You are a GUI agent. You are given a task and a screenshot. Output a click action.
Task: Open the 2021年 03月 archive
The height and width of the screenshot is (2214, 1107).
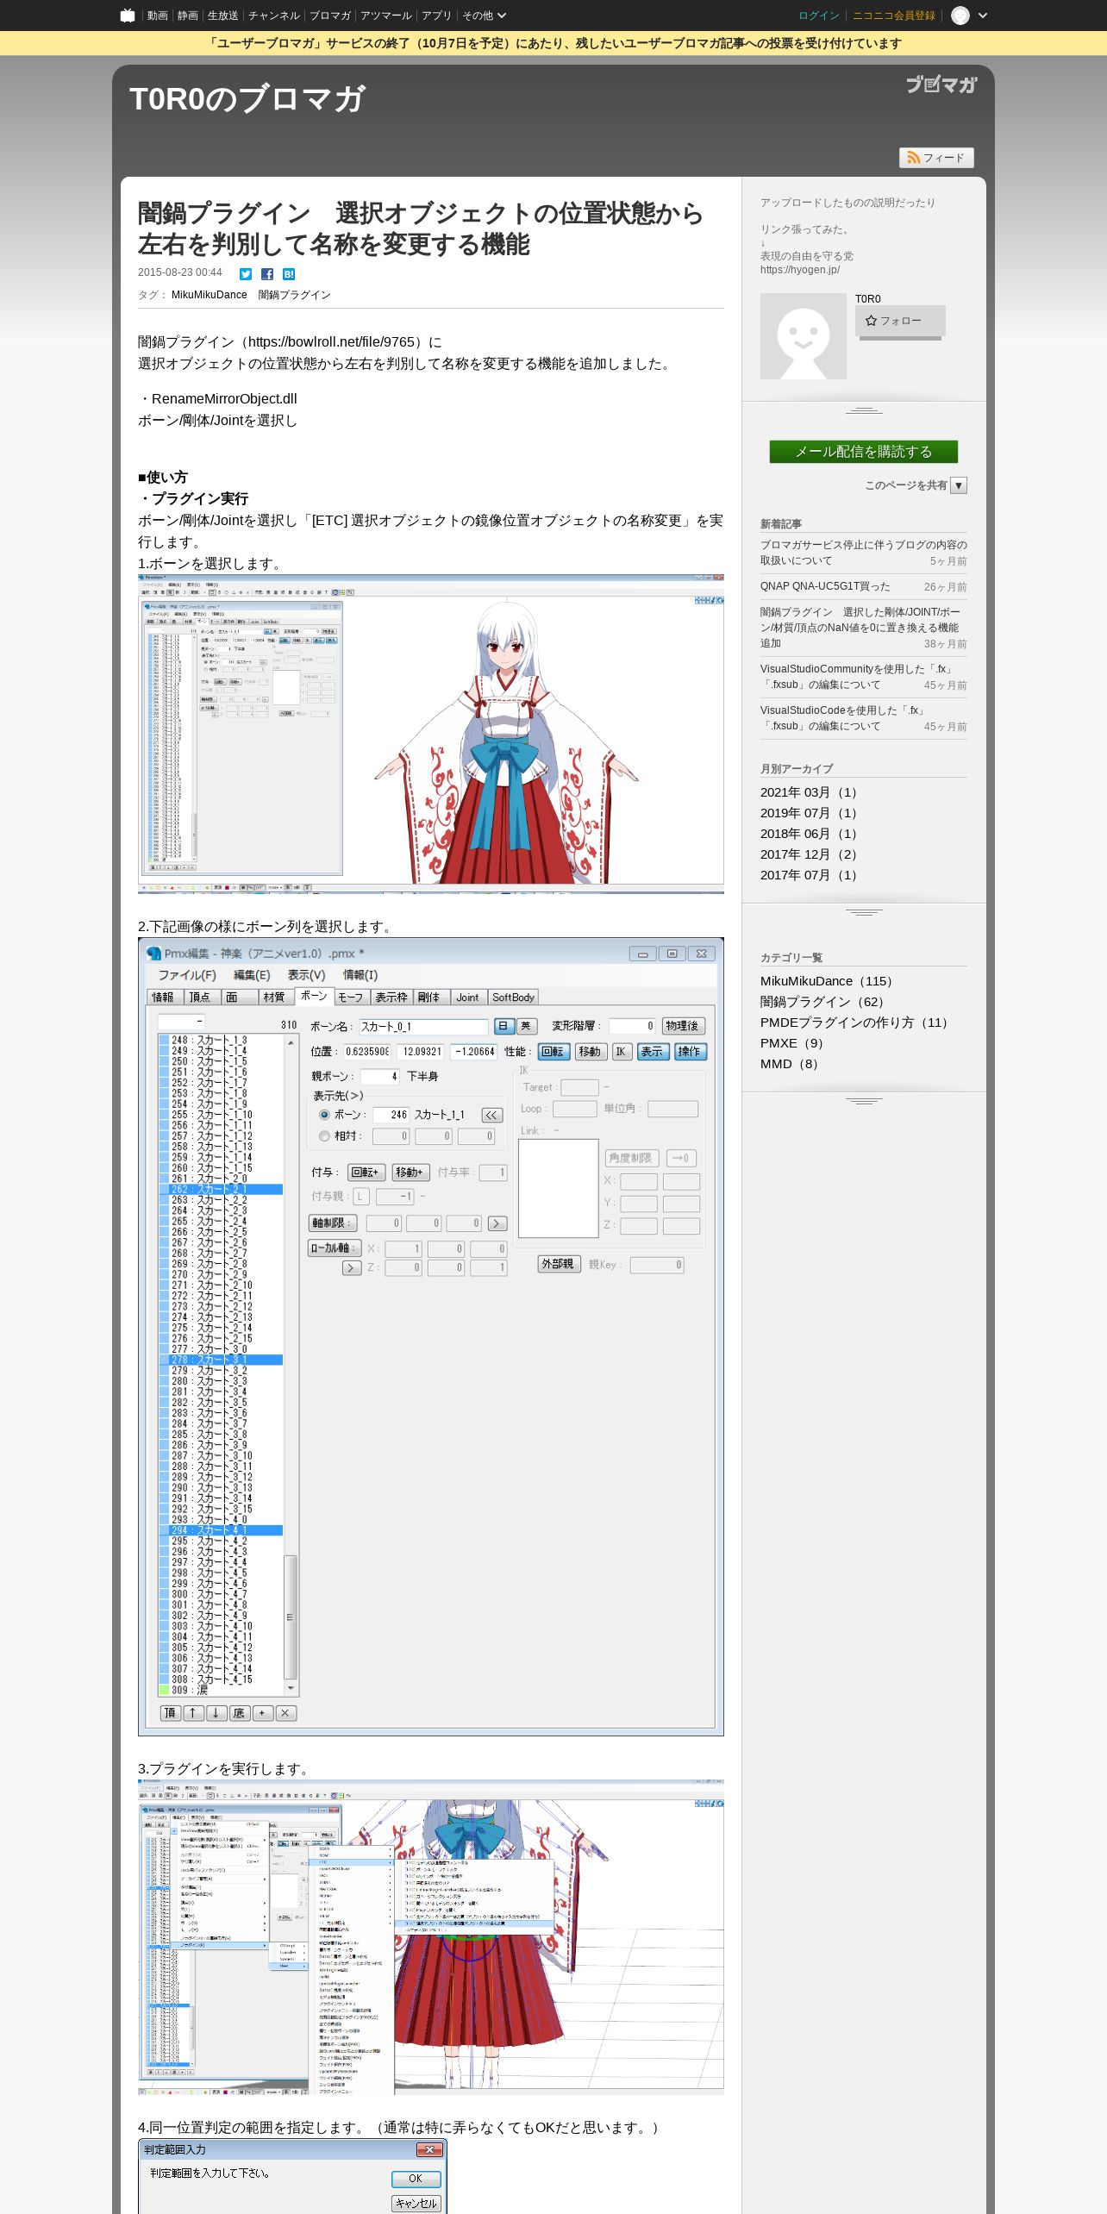click(x=810, y=792)
